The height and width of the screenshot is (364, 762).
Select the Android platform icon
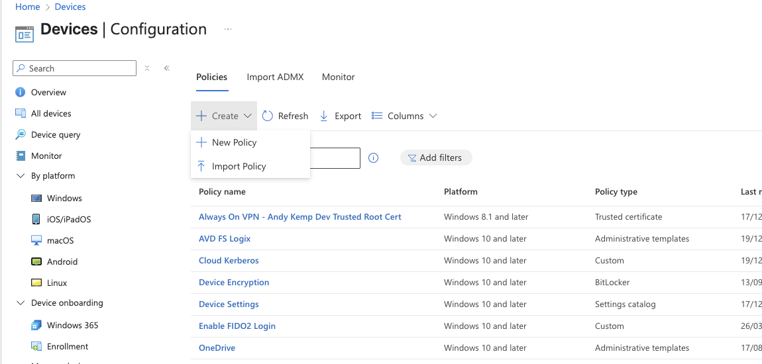click(36, 261)
